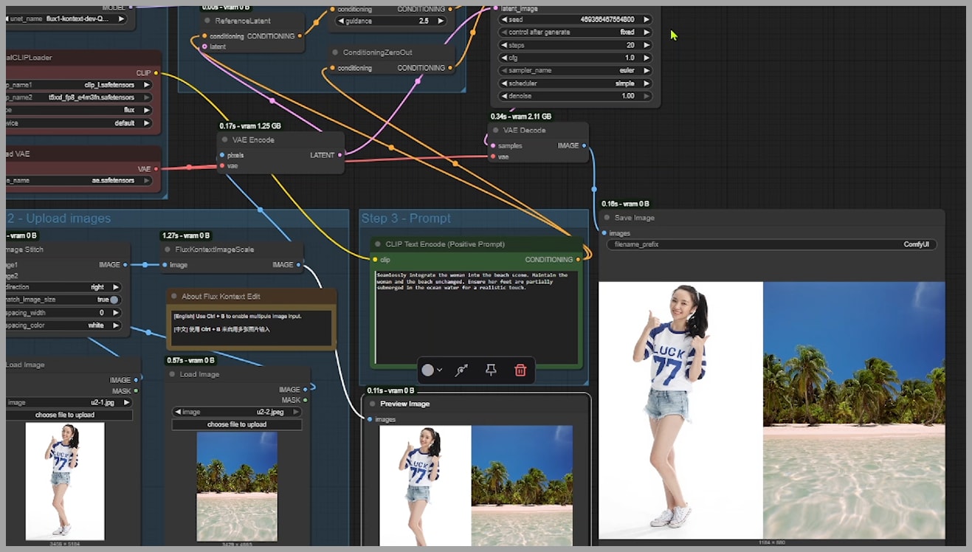Viewport: 972px width, 552px height.
Task: Decrease guidance value with left arrow
Action: [x=340, y=21]
